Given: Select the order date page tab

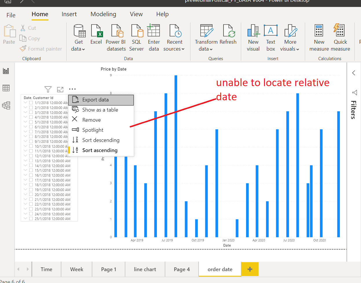Looking at the screenshot, I should point(220,269).
